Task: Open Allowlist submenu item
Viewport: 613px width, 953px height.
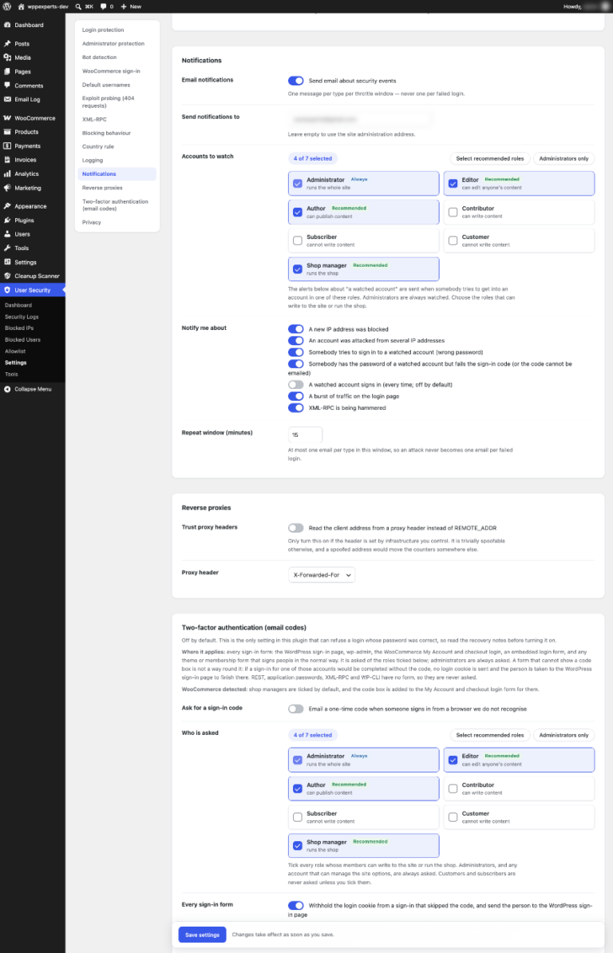Action: tap(15, 351)
